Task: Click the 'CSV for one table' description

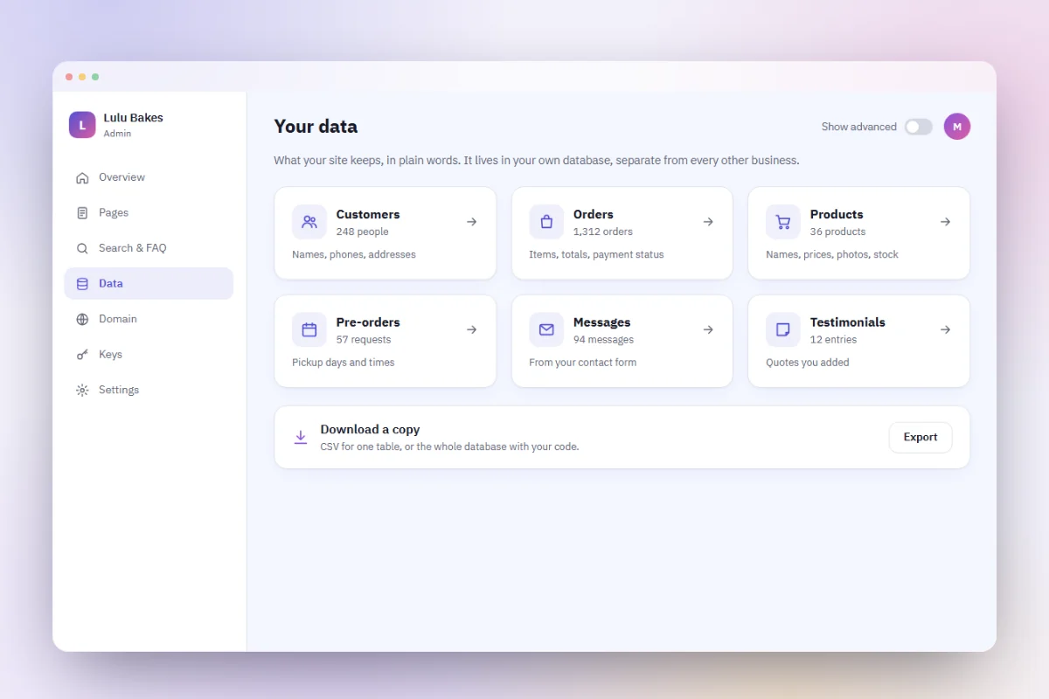Action: click(x=449, y=446)
